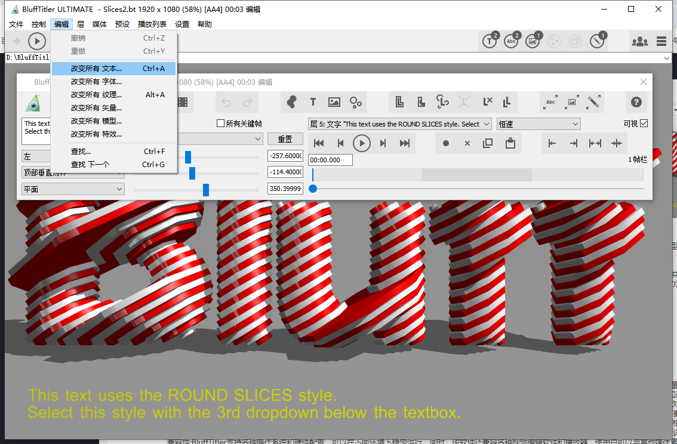Choose 改变所有 文本... menu entry
Screen dimensions: 677x444
(x=113, y=69)
